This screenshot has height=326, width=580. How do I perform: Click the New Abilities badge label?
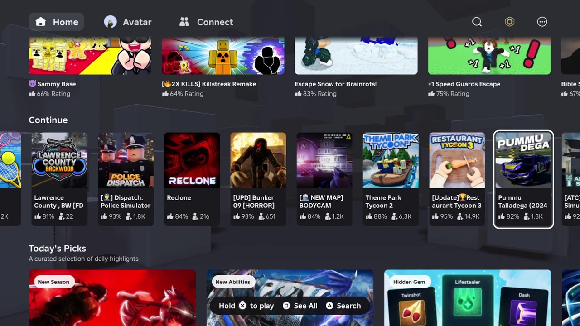pyautogui.click(x=233, y=282)
